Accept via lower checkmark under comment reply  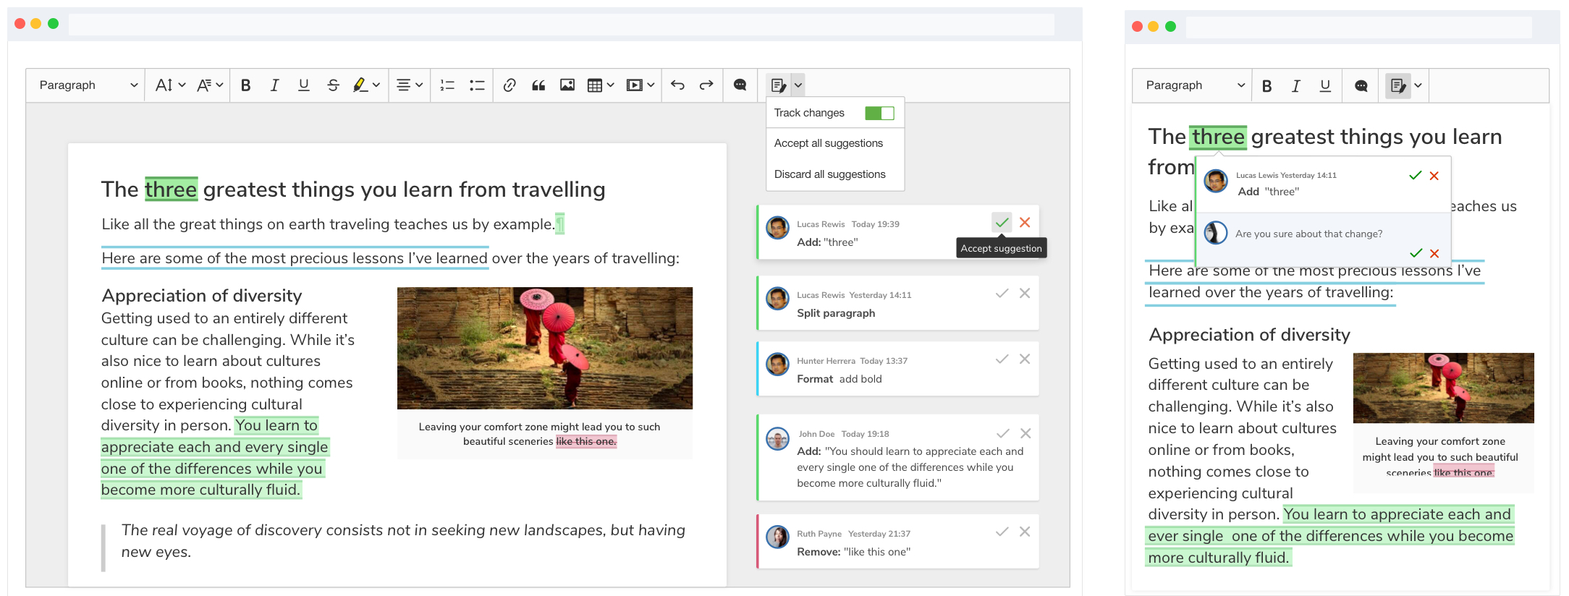(1416, 253)
